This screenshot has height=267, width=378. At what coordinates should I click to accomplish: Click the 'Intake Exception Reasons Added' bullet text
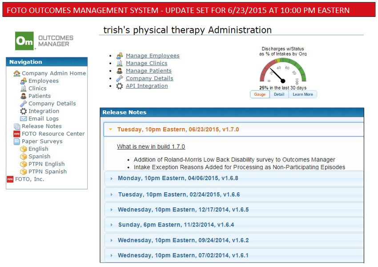click(239, 167)
